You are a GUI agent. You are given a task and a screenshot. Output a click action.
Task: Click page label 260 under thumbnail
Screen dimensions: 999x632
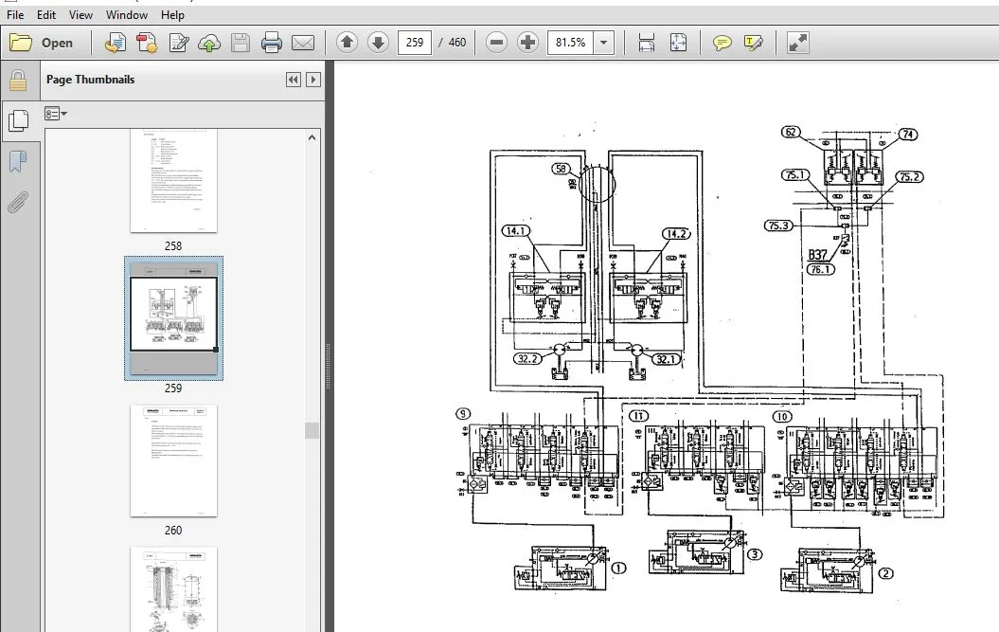pyautogui.click(x=173, y=531)
